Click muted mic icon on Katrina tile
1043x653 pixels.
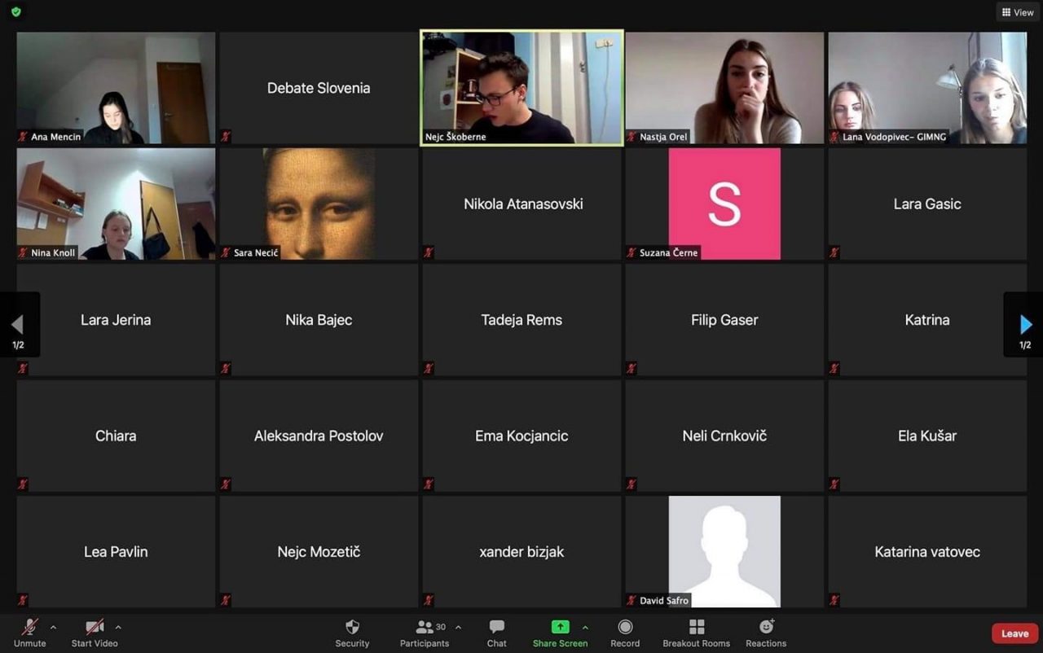point(834,369)
